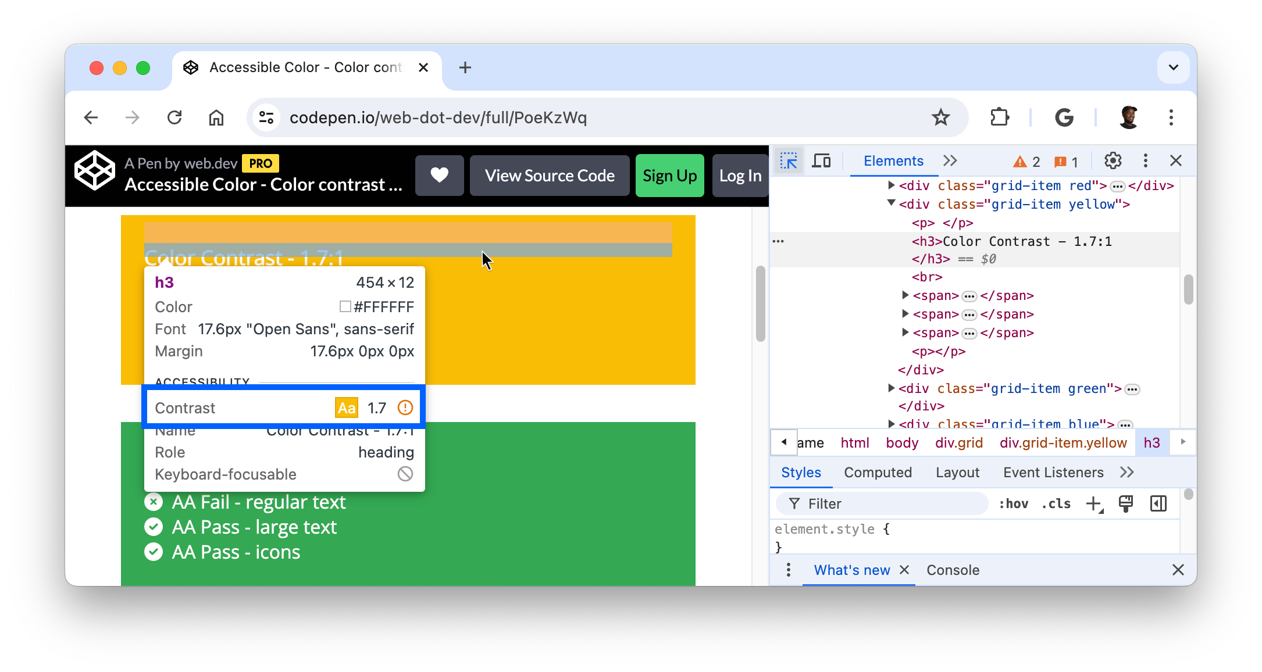Click the bookmark/star icon in address bar
The image size is (1262, 672).
click(x=942, y=117)
